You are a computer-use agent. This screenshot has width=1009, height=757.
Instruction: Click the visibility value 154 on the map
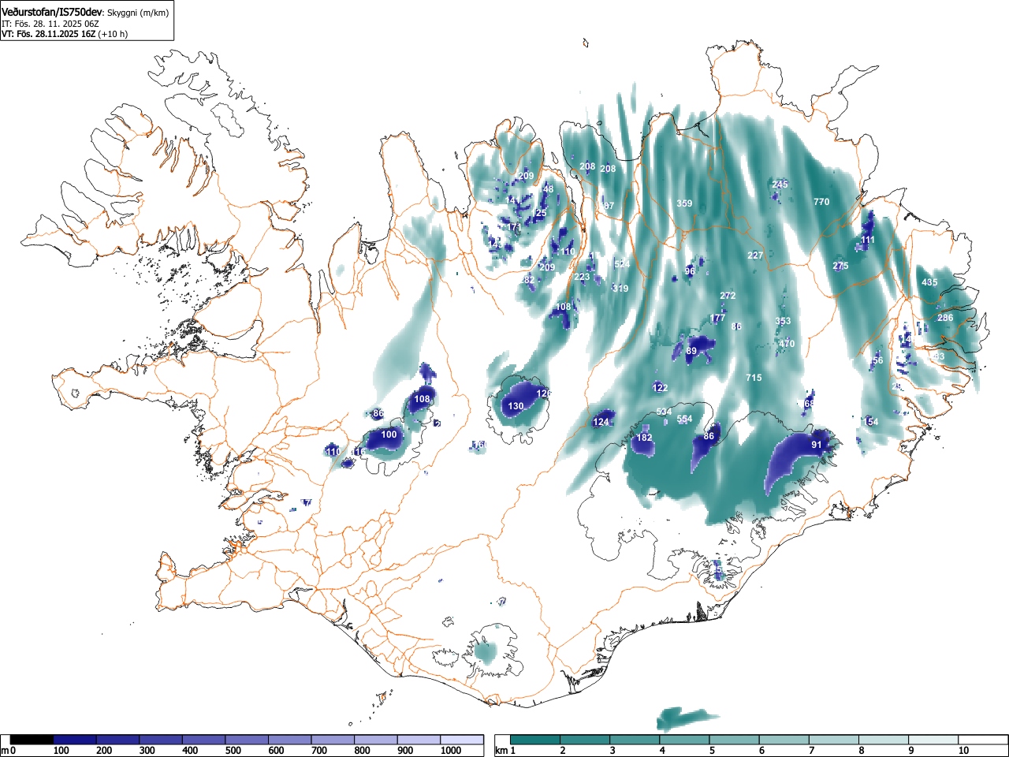point(871,422)
